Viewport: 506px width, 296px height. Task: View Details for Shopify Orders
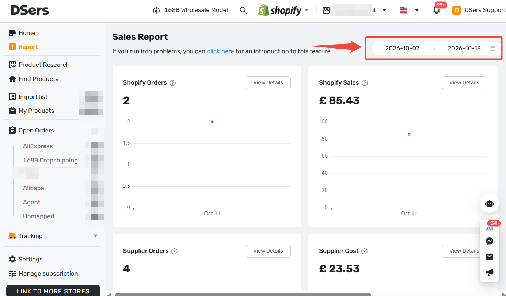point(268,83)
